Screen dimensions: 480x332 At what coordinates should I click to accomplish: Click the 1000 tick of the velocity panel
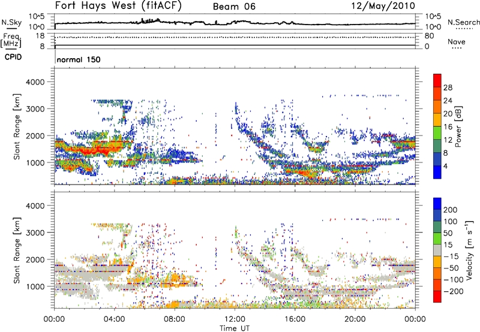35,286
